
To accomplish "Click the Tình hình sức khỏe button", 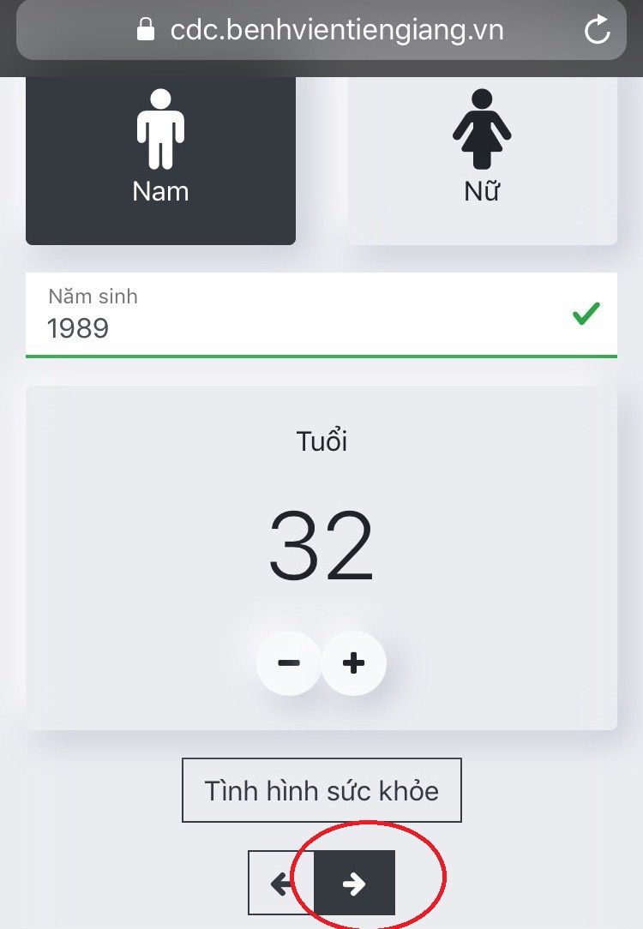I will pyautogui.click(x=321, y=790).
